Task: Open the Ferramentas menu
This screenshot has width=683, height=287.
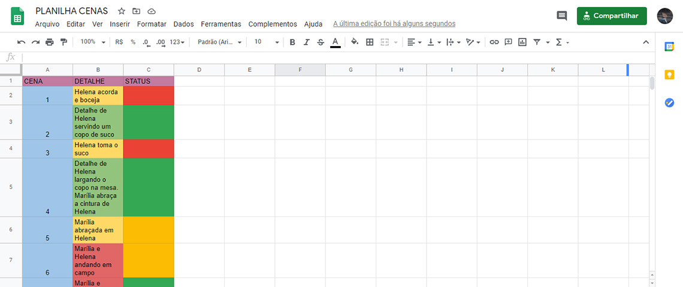Action: tap(221, 24)
